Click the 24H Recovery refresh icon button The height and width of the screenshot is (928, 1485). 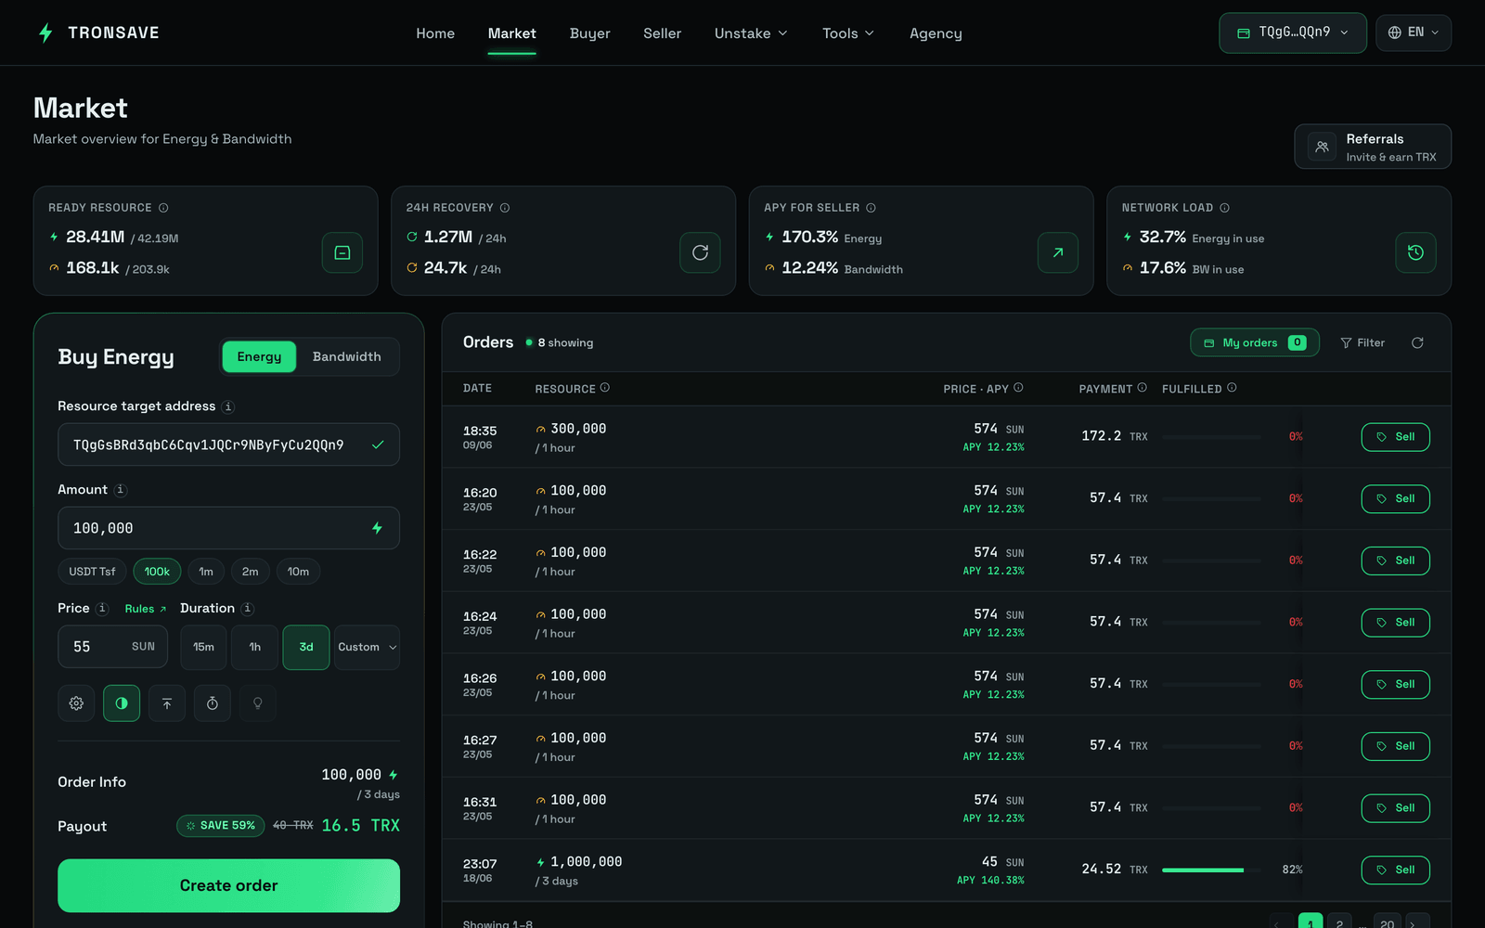point(700,252)
